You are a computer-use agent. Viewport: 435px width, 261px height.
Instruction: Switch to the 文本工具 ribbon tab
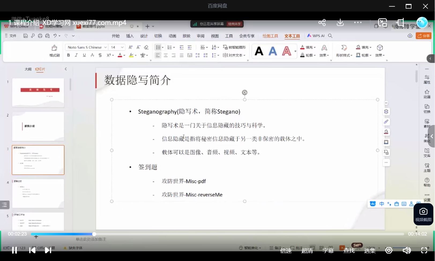pyautogui.click(x=292, y=36)
